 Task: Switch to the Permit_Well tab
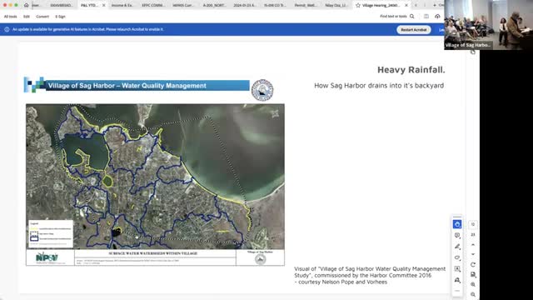click(x=306, y=5)
